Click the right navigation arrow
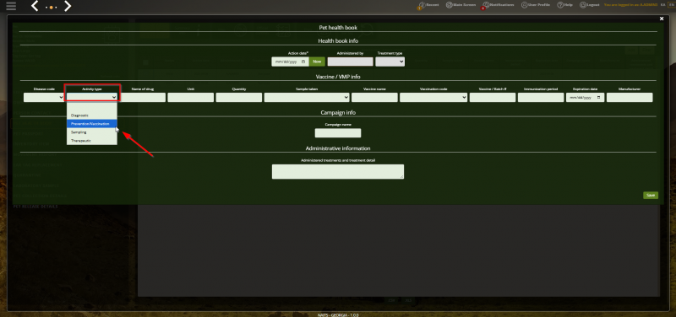Screen dimensions: 676x317 point(68,6)
